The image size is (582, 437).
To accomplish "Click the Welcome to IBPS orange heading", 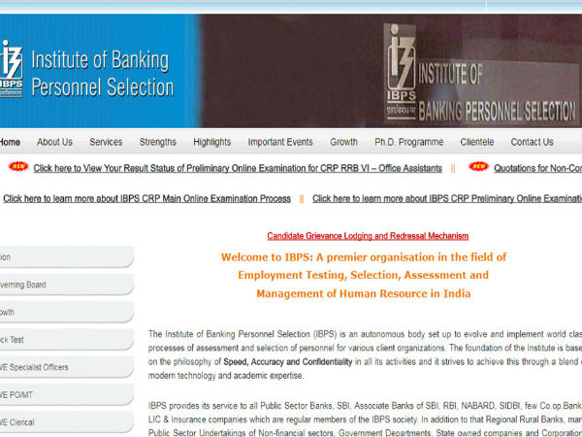I will 364,276.
